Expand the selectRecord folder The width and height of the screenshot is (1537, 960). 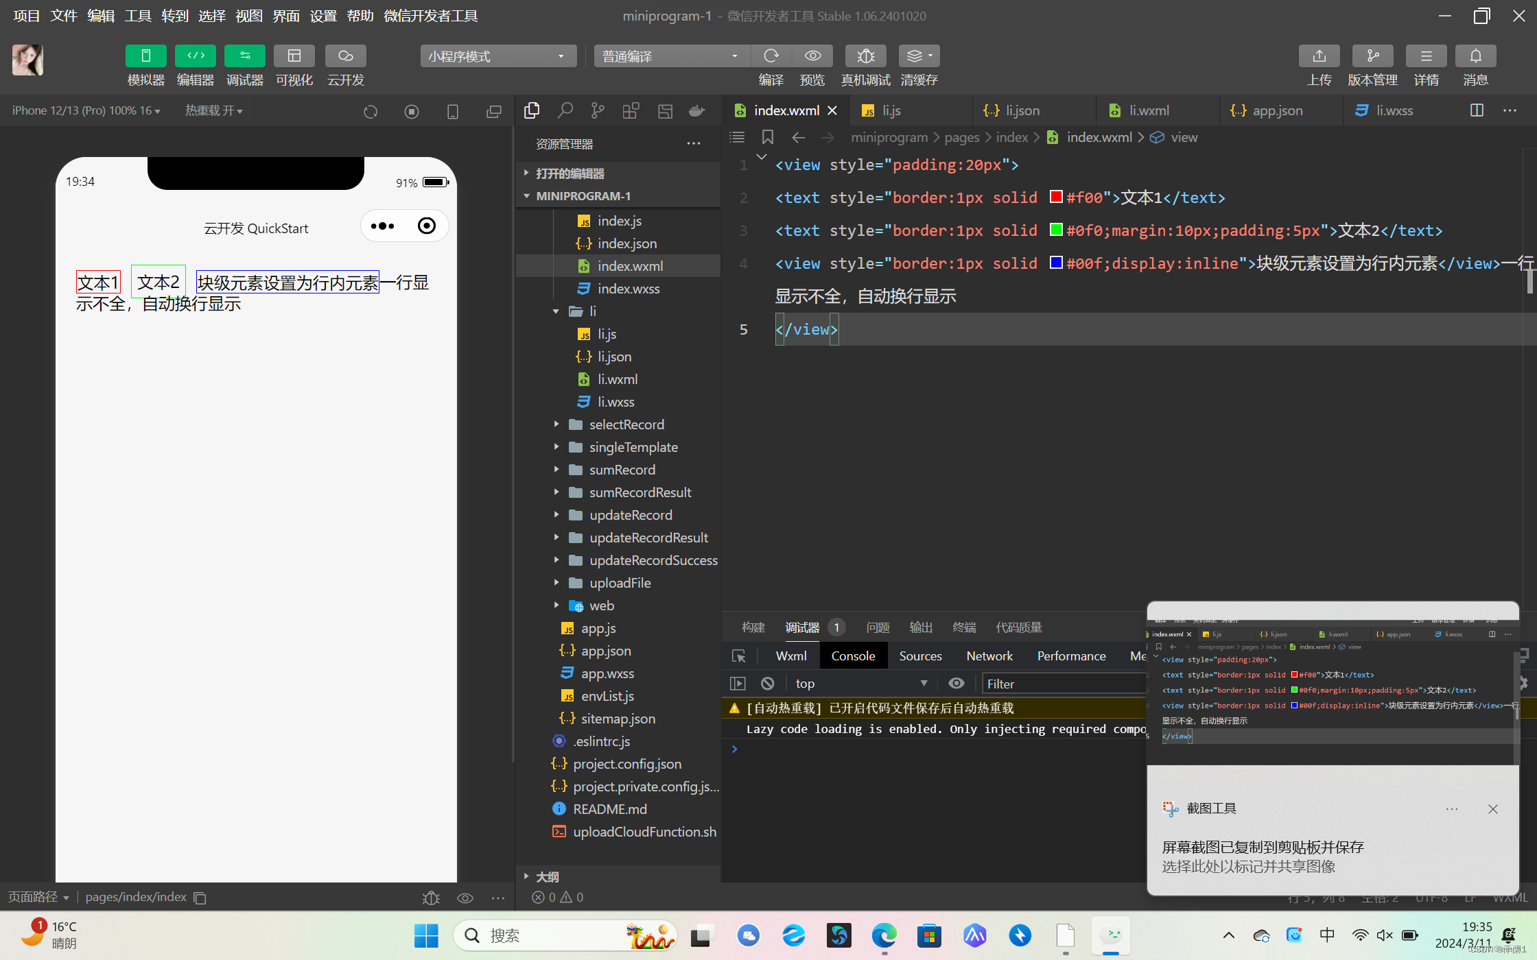point(626,424)
